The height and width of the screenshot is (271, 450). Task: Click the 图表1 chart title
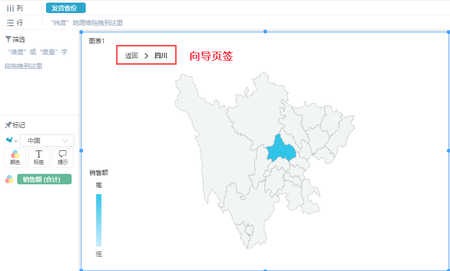(x=97, y=41)
